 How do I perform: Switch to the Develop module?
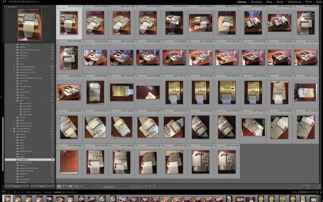(256, 2)
